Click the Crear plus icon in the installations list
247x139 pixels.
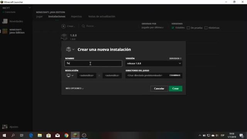point(63,26)
